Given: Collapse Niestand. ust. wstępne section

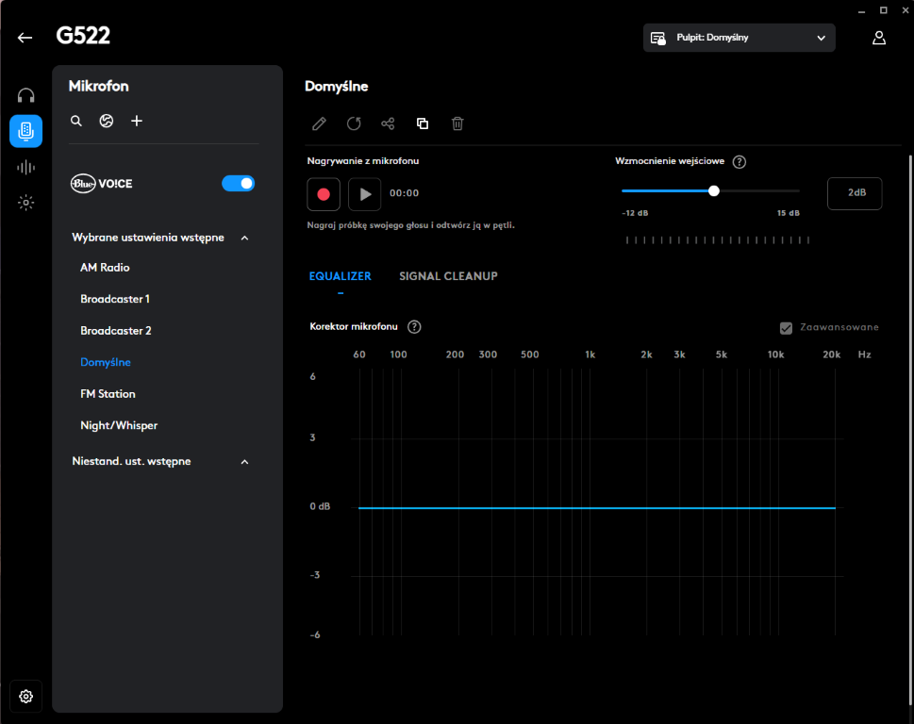Looking at the screenshot, I should coord(244,461).
